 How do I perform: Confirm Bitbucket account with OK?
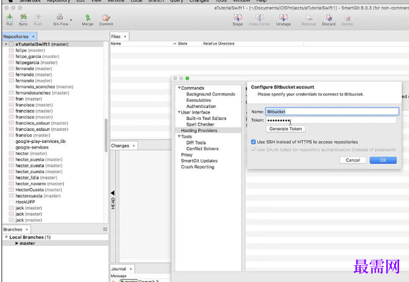[x=383, y=160]
